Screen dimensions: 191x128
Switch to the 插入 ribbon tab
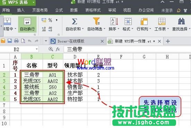pyautogui.click(x=21, y=10)
